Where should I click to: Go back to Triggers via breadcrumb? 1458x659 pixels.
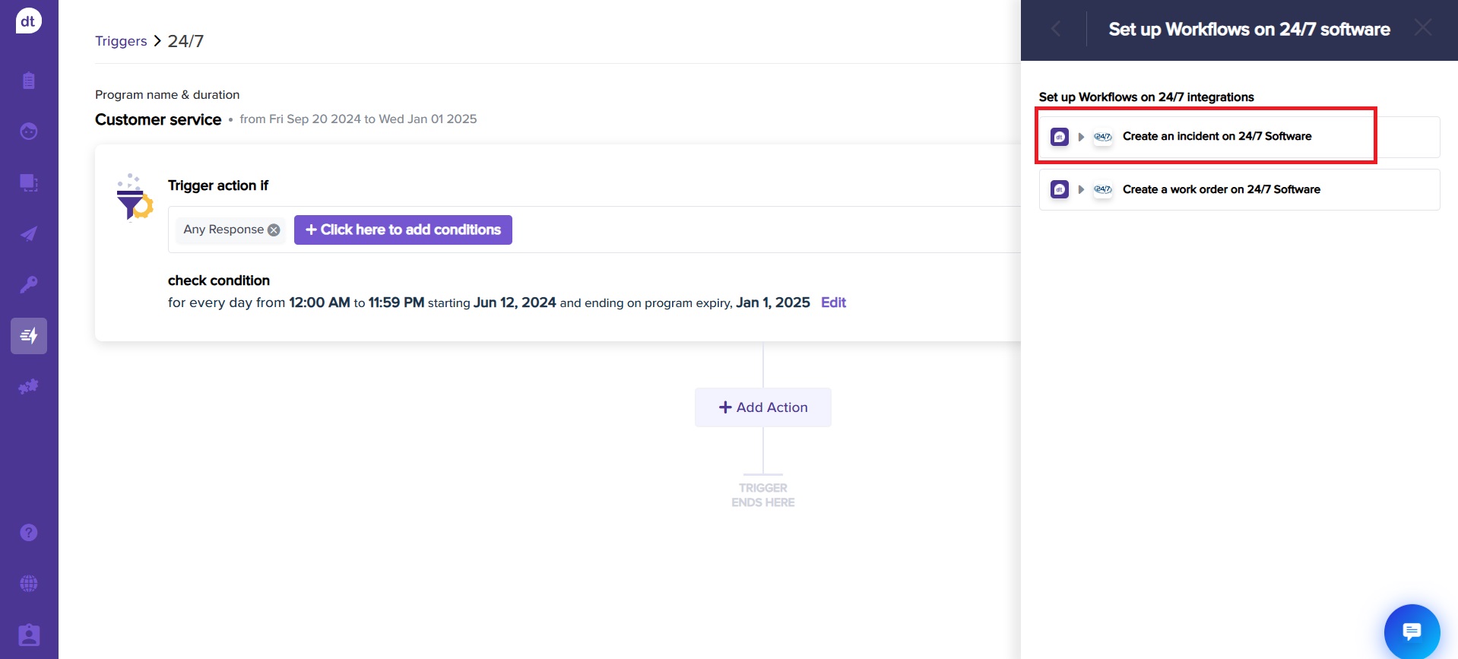tap(121, 41)
